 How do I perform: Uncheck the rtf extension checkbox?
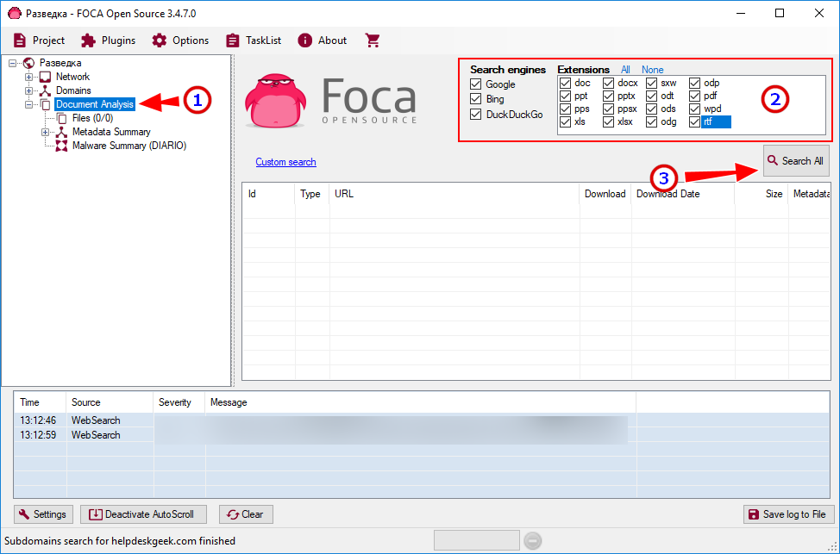(695, 122)
